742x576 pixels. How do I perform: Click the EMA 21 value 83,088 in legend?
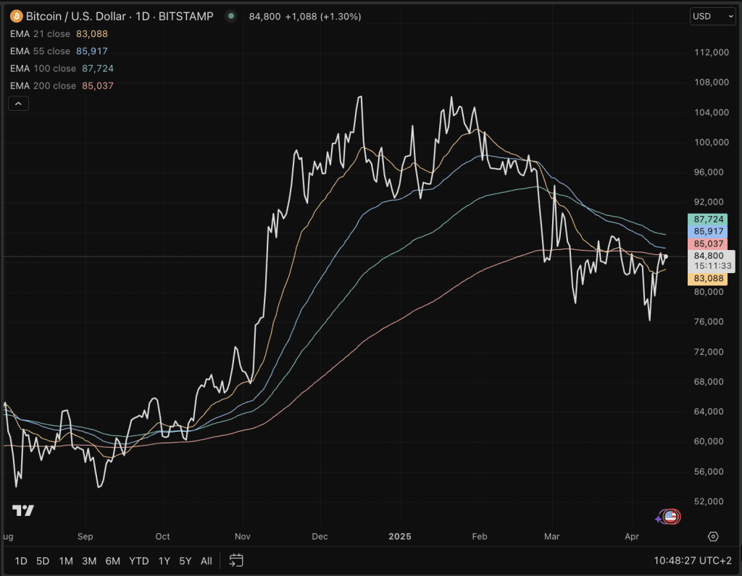pos(92,34)
